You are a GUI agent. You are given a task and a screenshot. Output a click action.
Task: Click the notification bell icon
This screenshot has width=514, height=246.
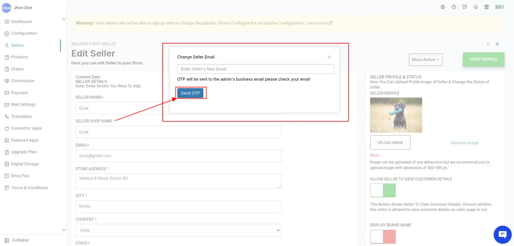point(476,7)
